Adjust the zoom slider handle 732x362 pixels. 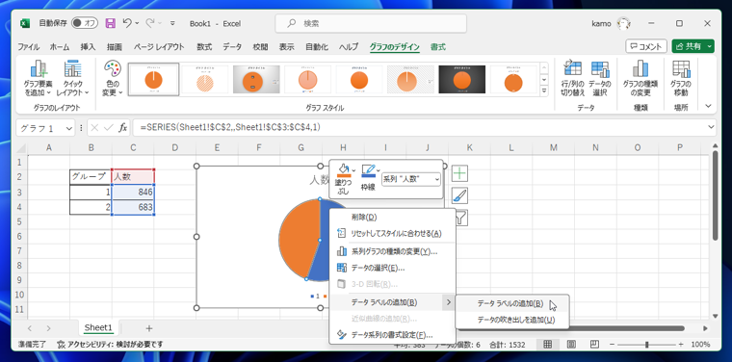tap(646, 345)
